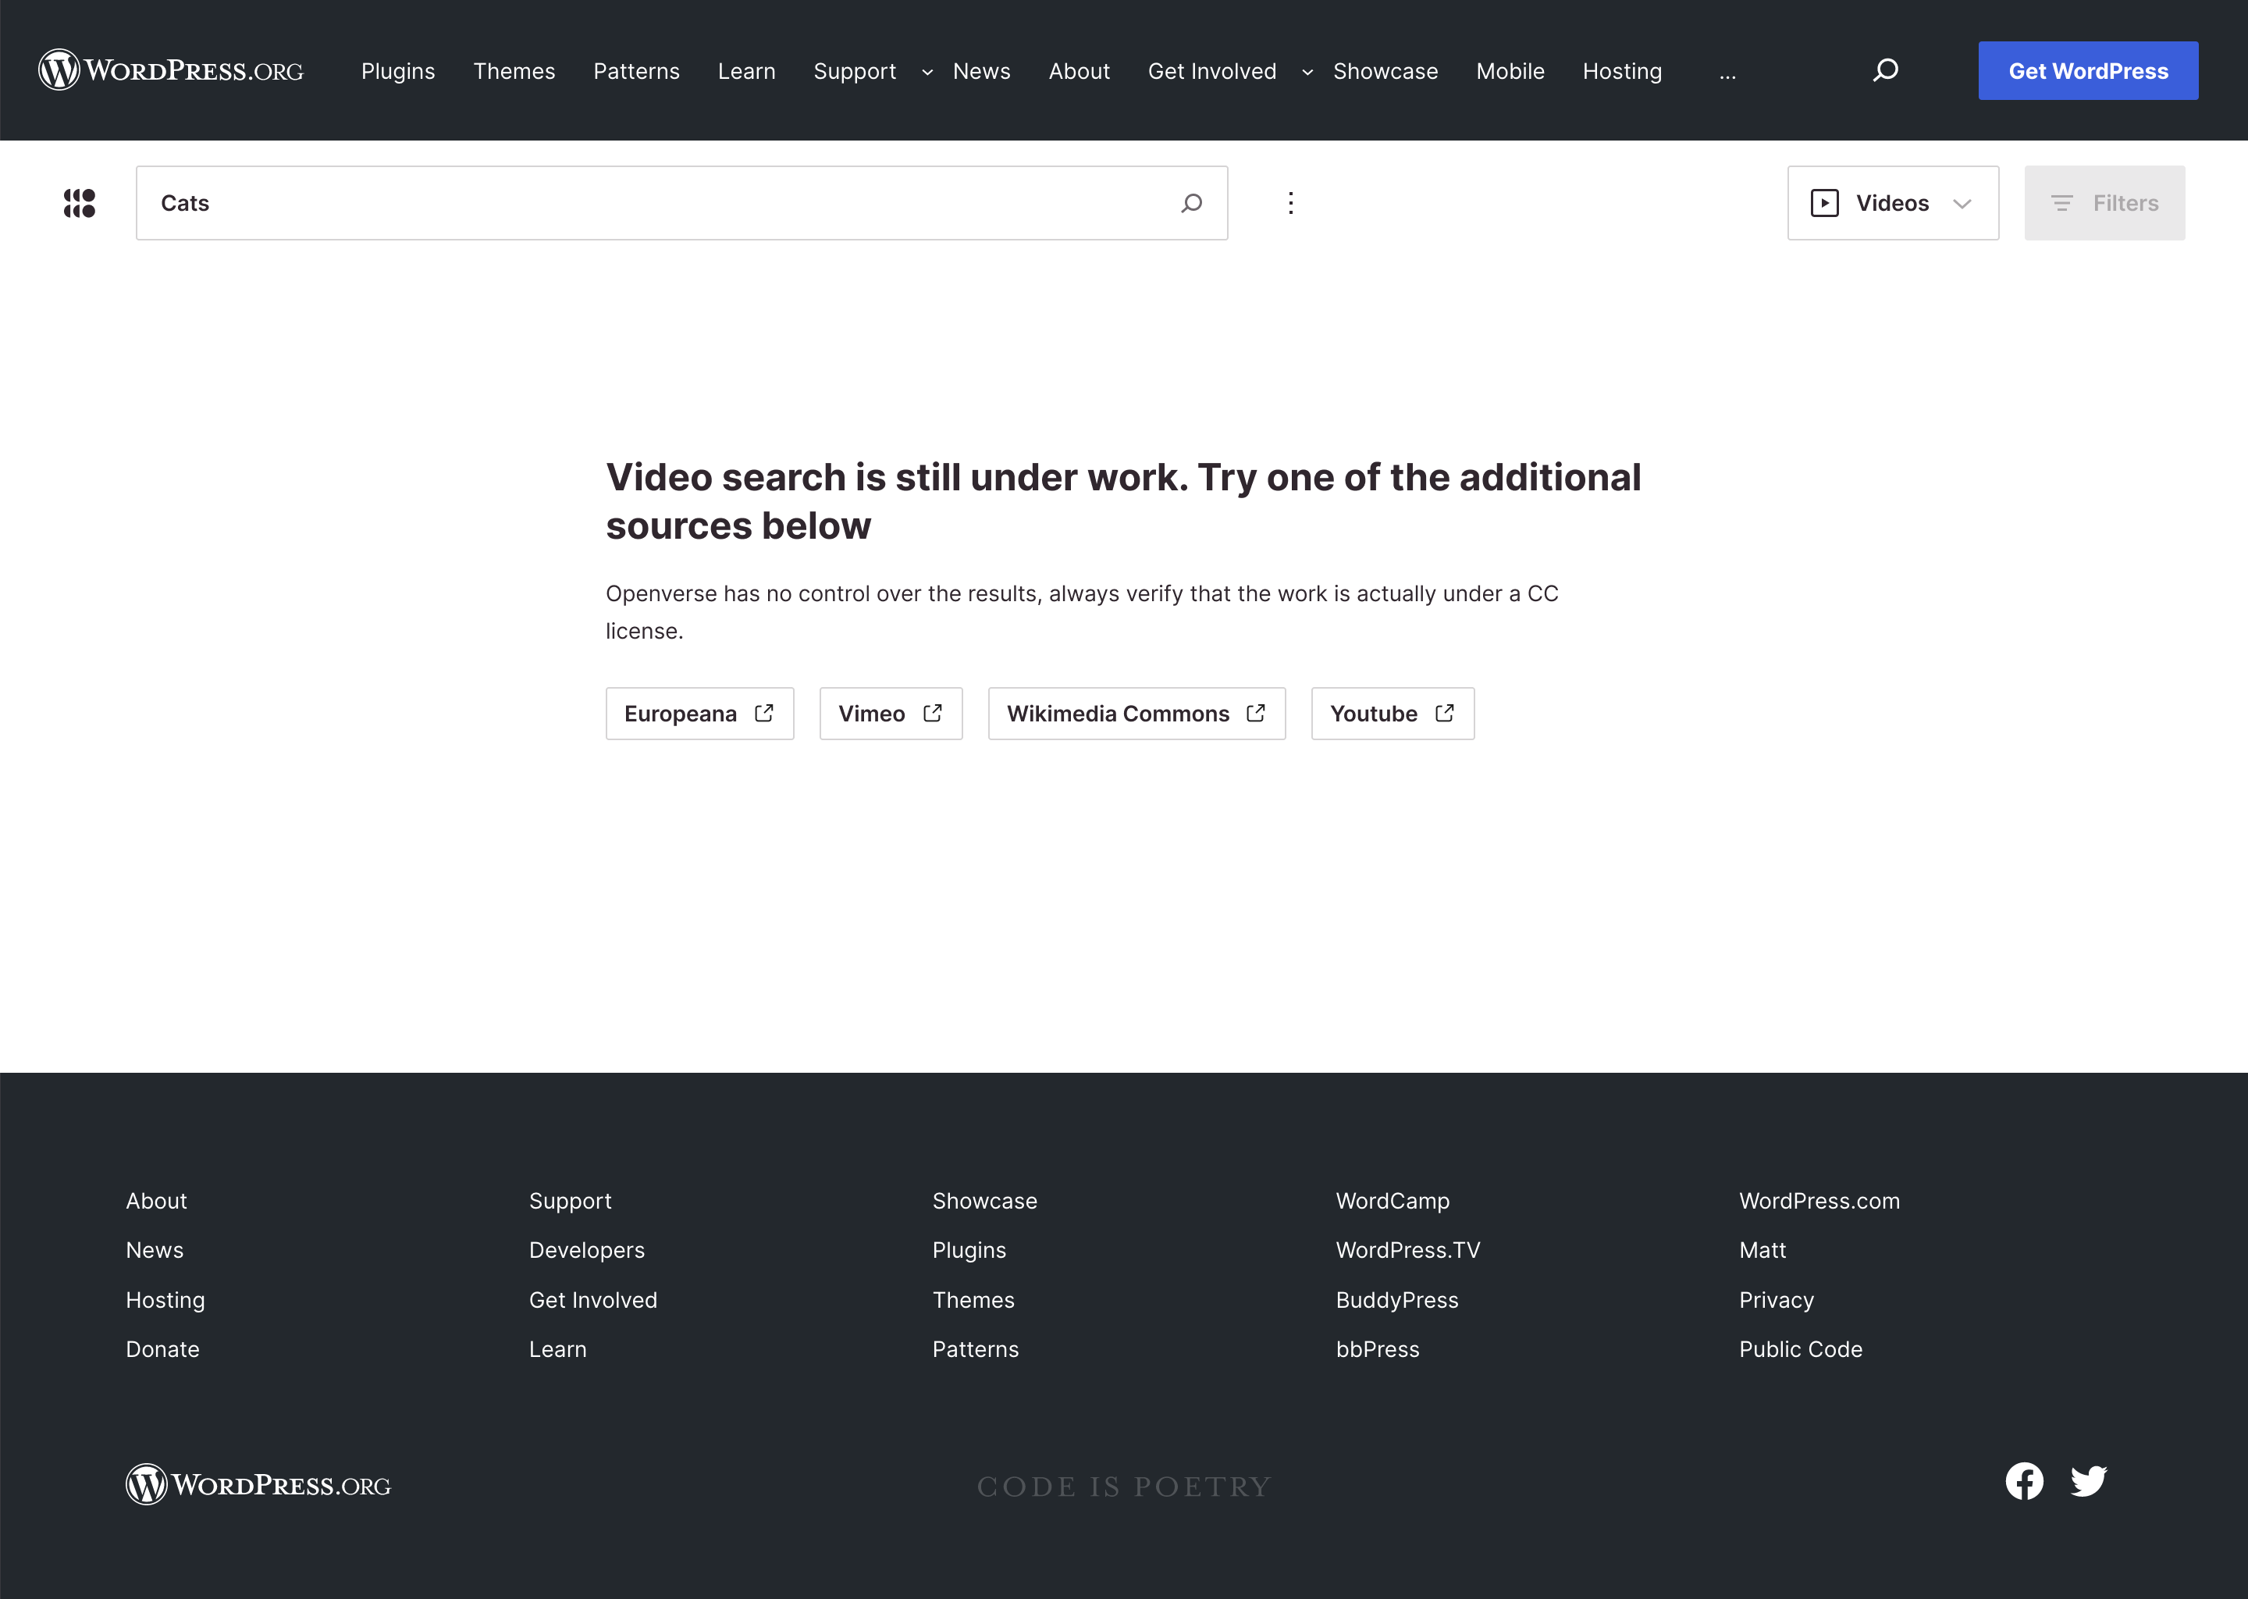Click the Get WordPress button

click(x=2087, y=70)
